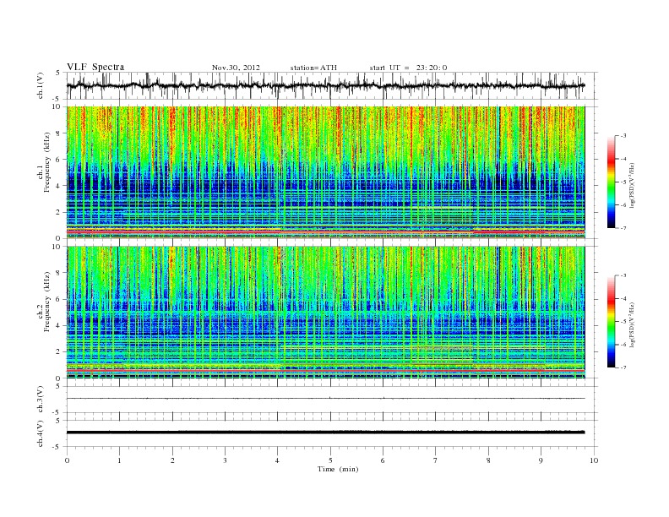Click the time axis tick label '1'
This screenshot has width=669, height=517.
point(119,460)
